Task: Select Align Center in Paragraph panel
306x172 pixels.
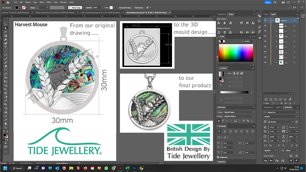Action: pyautogui.click(x=225, y=131)
